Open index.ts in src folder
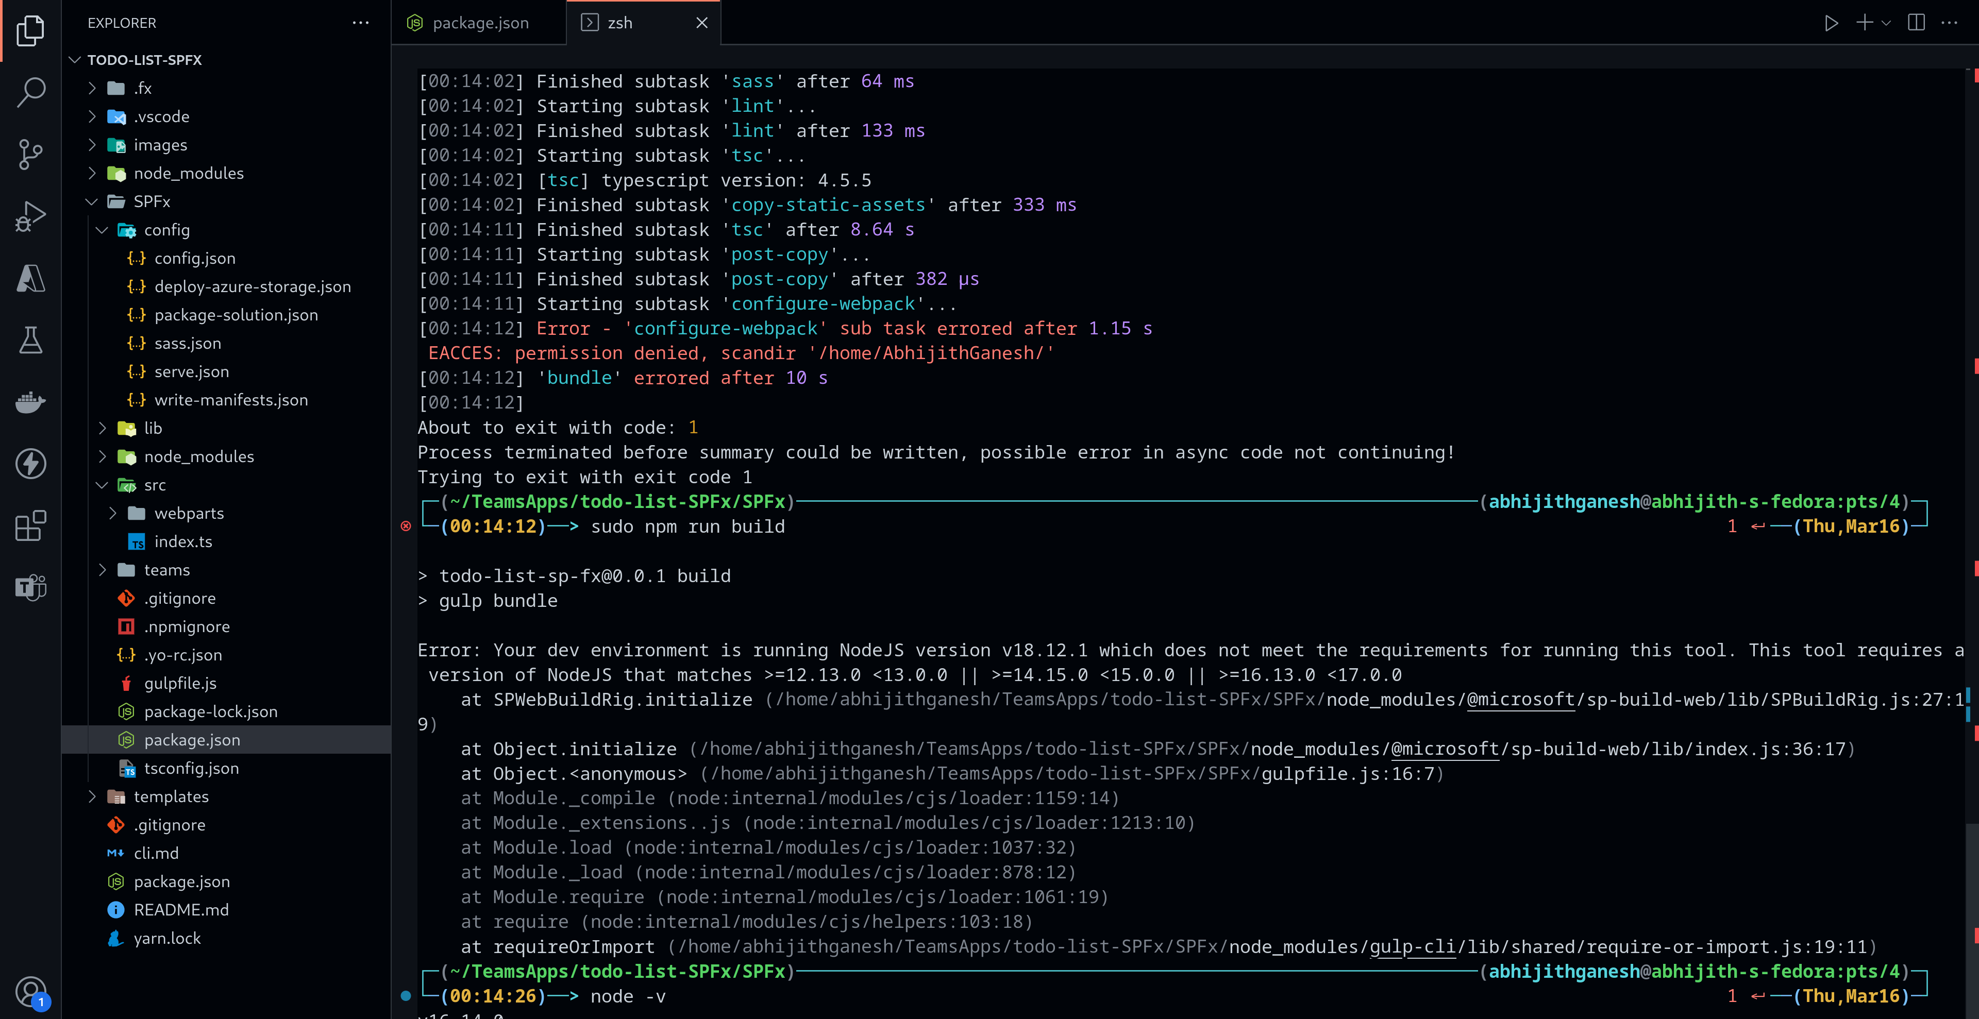This screenshot has width=1979, height=1019. [x=183, y=542]
